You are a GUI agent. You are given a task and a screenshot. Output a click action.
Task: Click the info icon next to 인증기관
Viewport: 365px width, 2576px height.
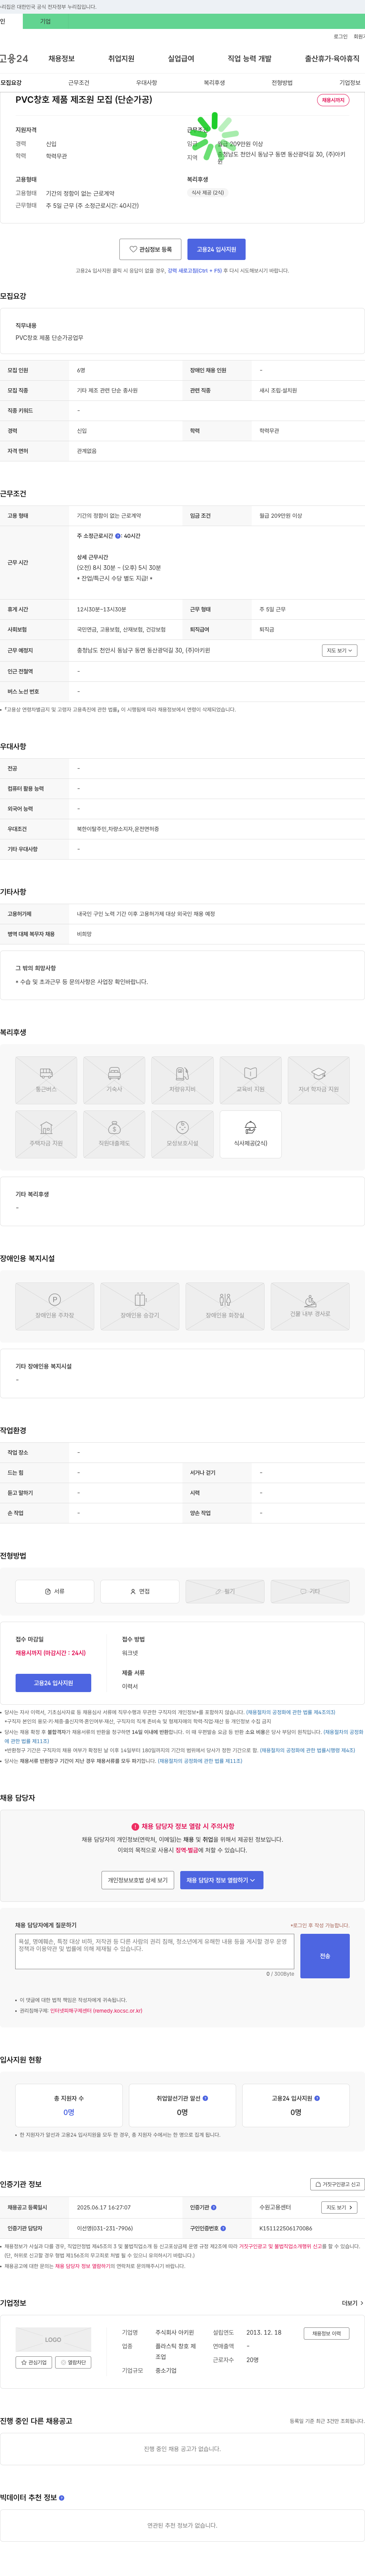(x=214, y=2207)
